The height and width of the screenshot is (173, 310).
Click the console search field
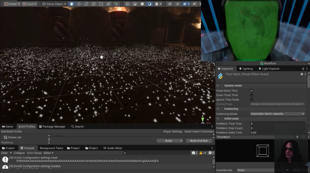click(x=156, y=153)
